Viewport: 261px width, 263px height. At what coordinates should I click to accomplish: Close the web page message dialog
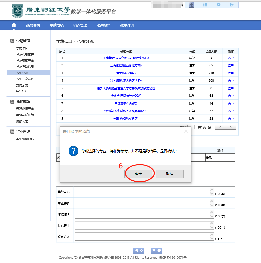pos(186,131)
